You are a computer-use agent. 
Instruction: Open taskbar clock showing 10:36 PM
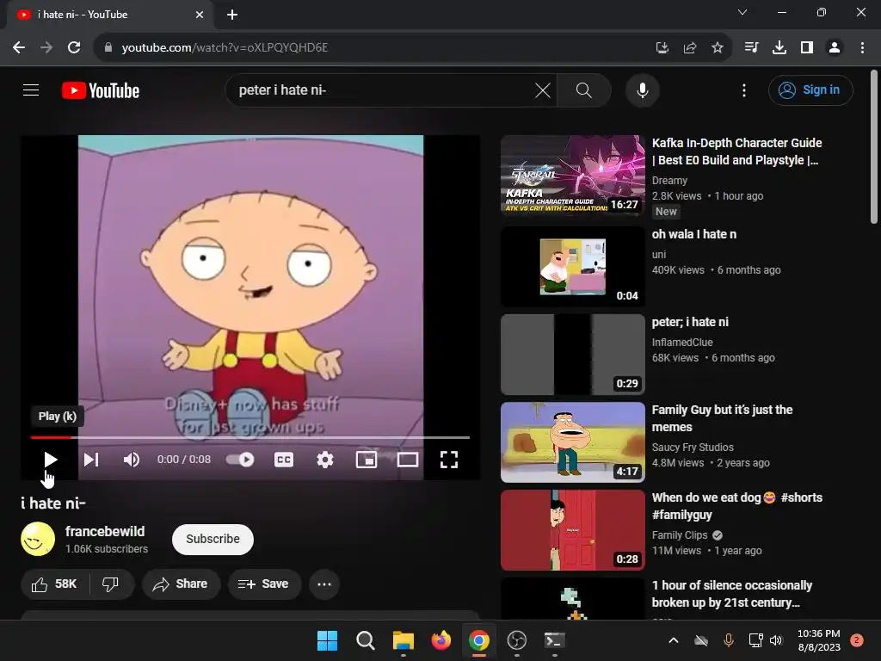point(819,640)
